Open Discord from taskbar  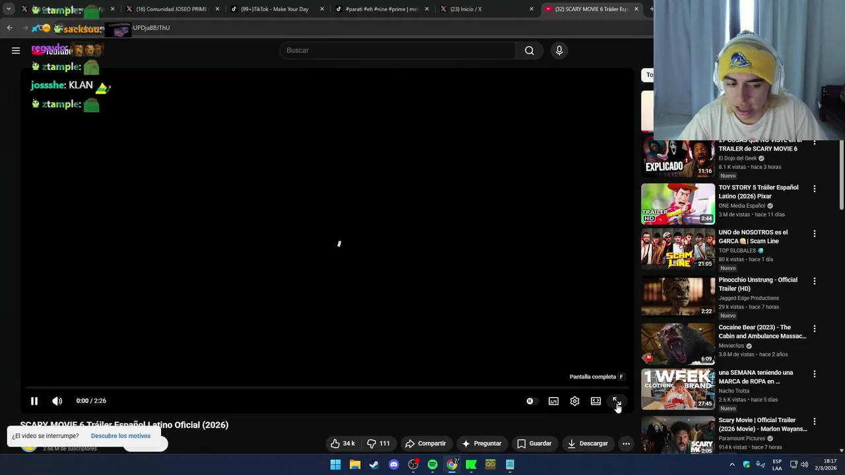pos(393,464)
